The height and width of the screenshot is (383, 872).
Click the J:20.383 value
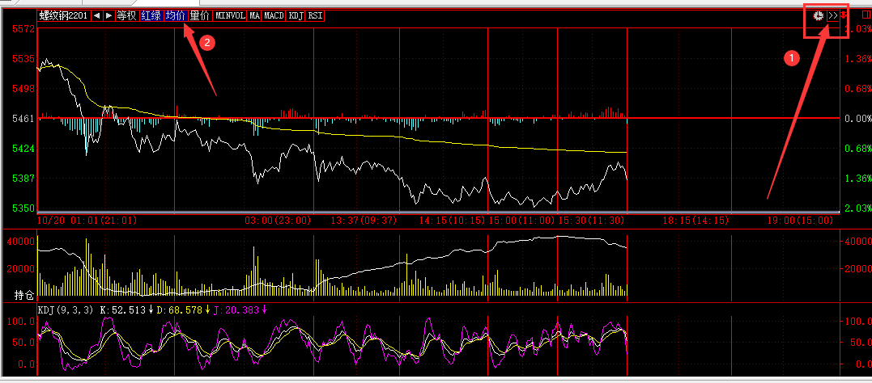point(236,310)
